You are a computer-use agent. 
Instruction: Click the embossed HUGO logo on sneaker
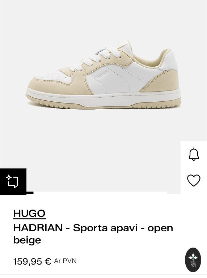[x=102, y=75]
